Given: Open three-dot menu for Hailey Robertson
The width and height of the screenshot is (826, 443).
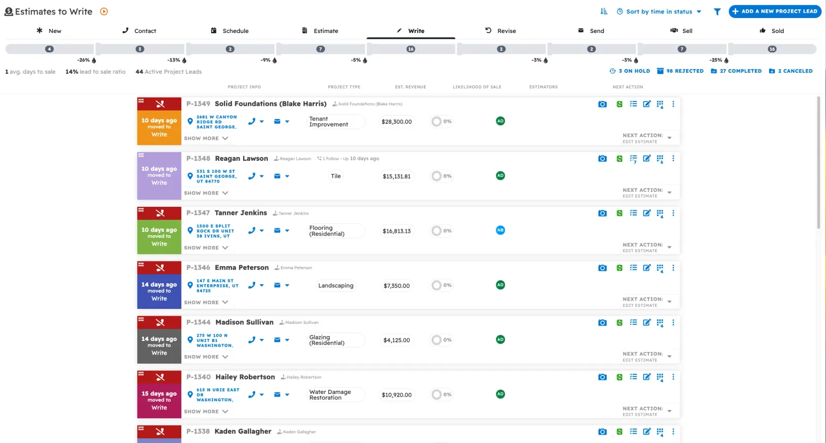Looking at the screenshot, I should click(673, 377).
